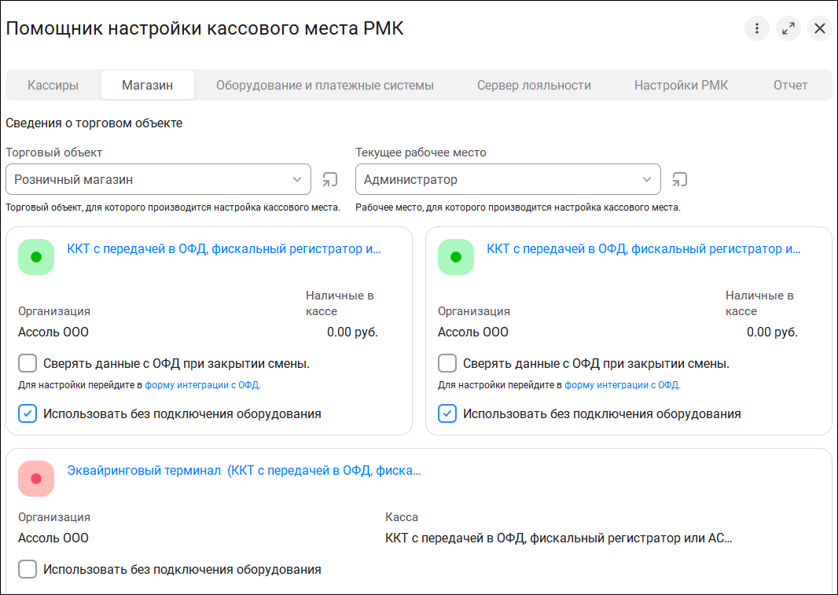Uncheck Использовать без подключения оборудования in left card
The width and height of the screenshot is (838, 595).
click(28, 413)
